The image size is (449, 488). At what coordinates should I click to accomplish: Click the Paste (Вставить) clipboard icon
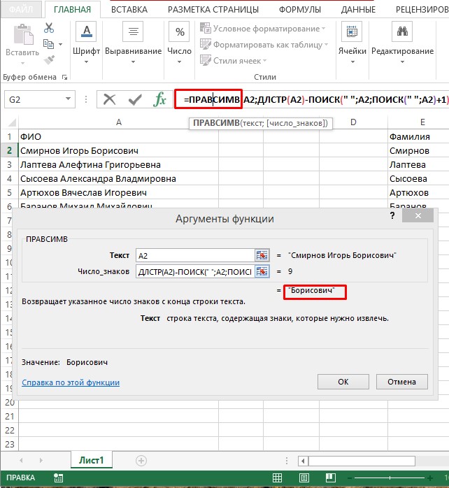pos(22,37)
